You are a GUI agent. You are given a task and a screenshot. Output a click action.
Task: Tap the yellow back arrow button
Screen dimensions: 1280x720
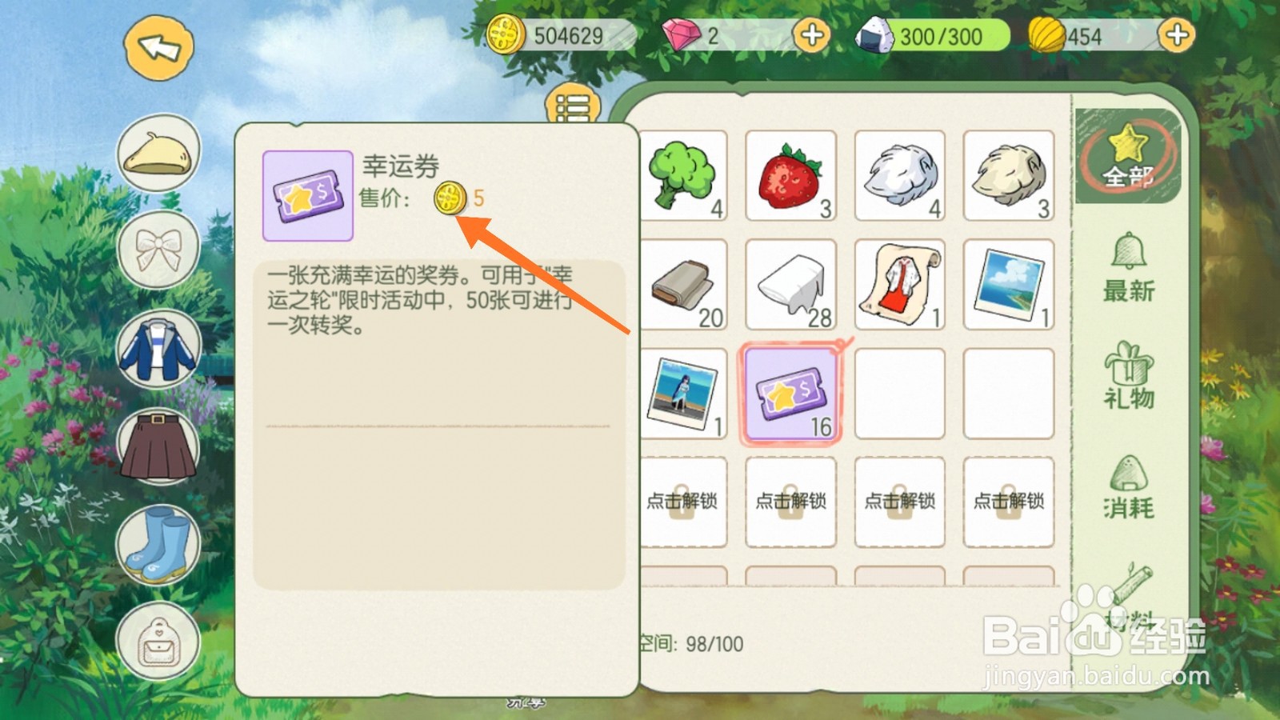pyautogui.click(x=158, y=46)
